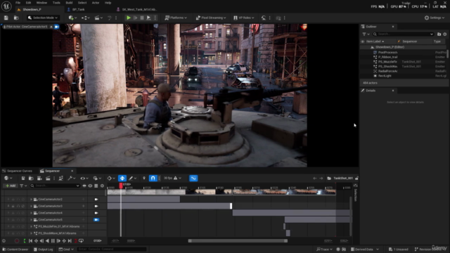The width and height of the screenshot is (450, 253).
Task: Expand CineCameraActor2 track
Action: (31, 200)
